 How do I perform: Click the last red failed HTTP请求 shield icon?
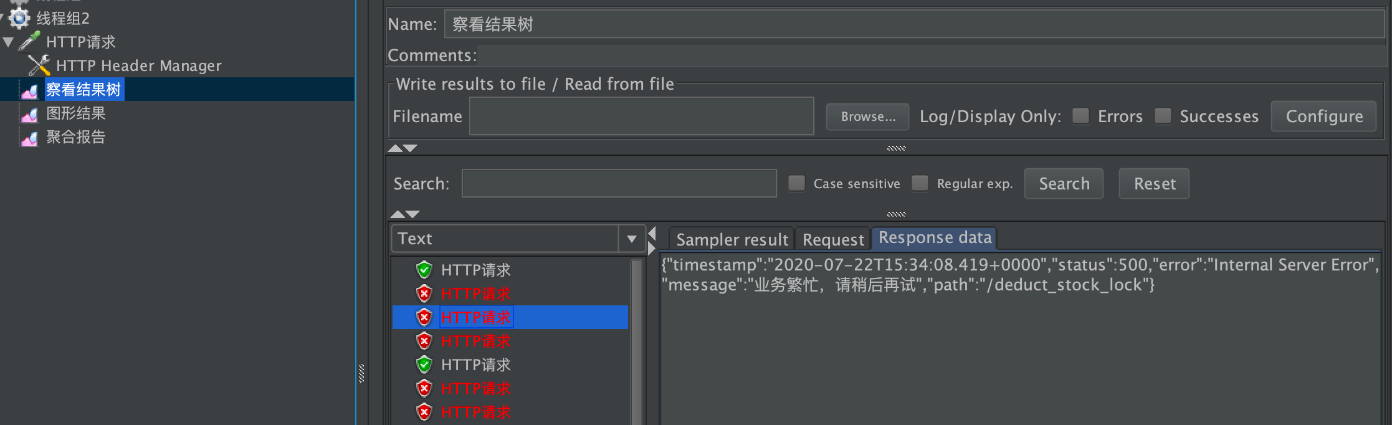tap(424, 412)
